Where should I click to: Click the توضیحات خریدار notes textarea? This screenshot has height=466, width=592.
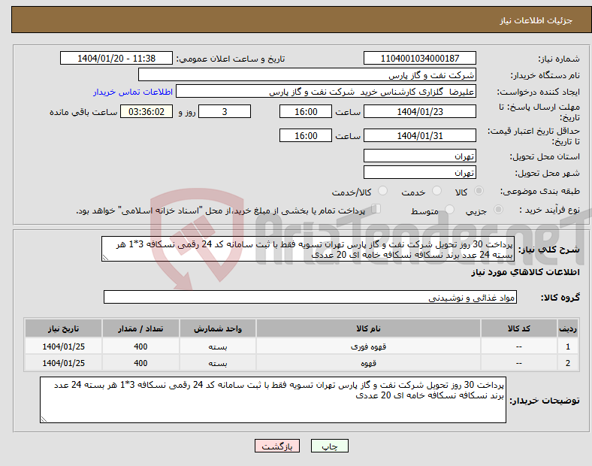point(273,400)
